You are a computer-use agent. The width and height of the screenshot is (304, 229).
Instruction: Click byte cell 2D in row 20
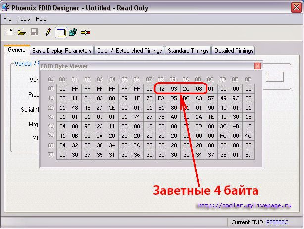[100, 108]
